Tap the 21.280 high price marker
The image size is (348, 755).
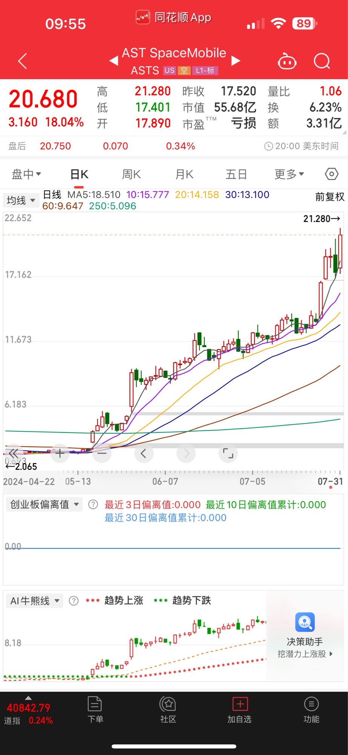click(322, 219)
